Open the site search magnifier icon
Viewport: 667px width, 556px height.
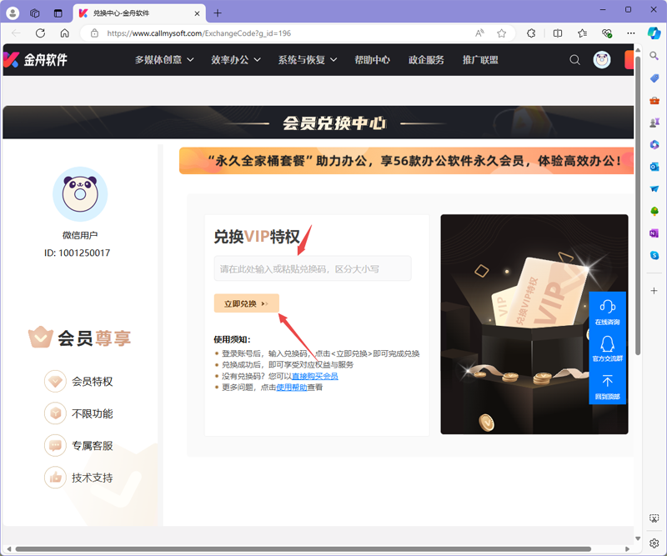pos(574,59)
